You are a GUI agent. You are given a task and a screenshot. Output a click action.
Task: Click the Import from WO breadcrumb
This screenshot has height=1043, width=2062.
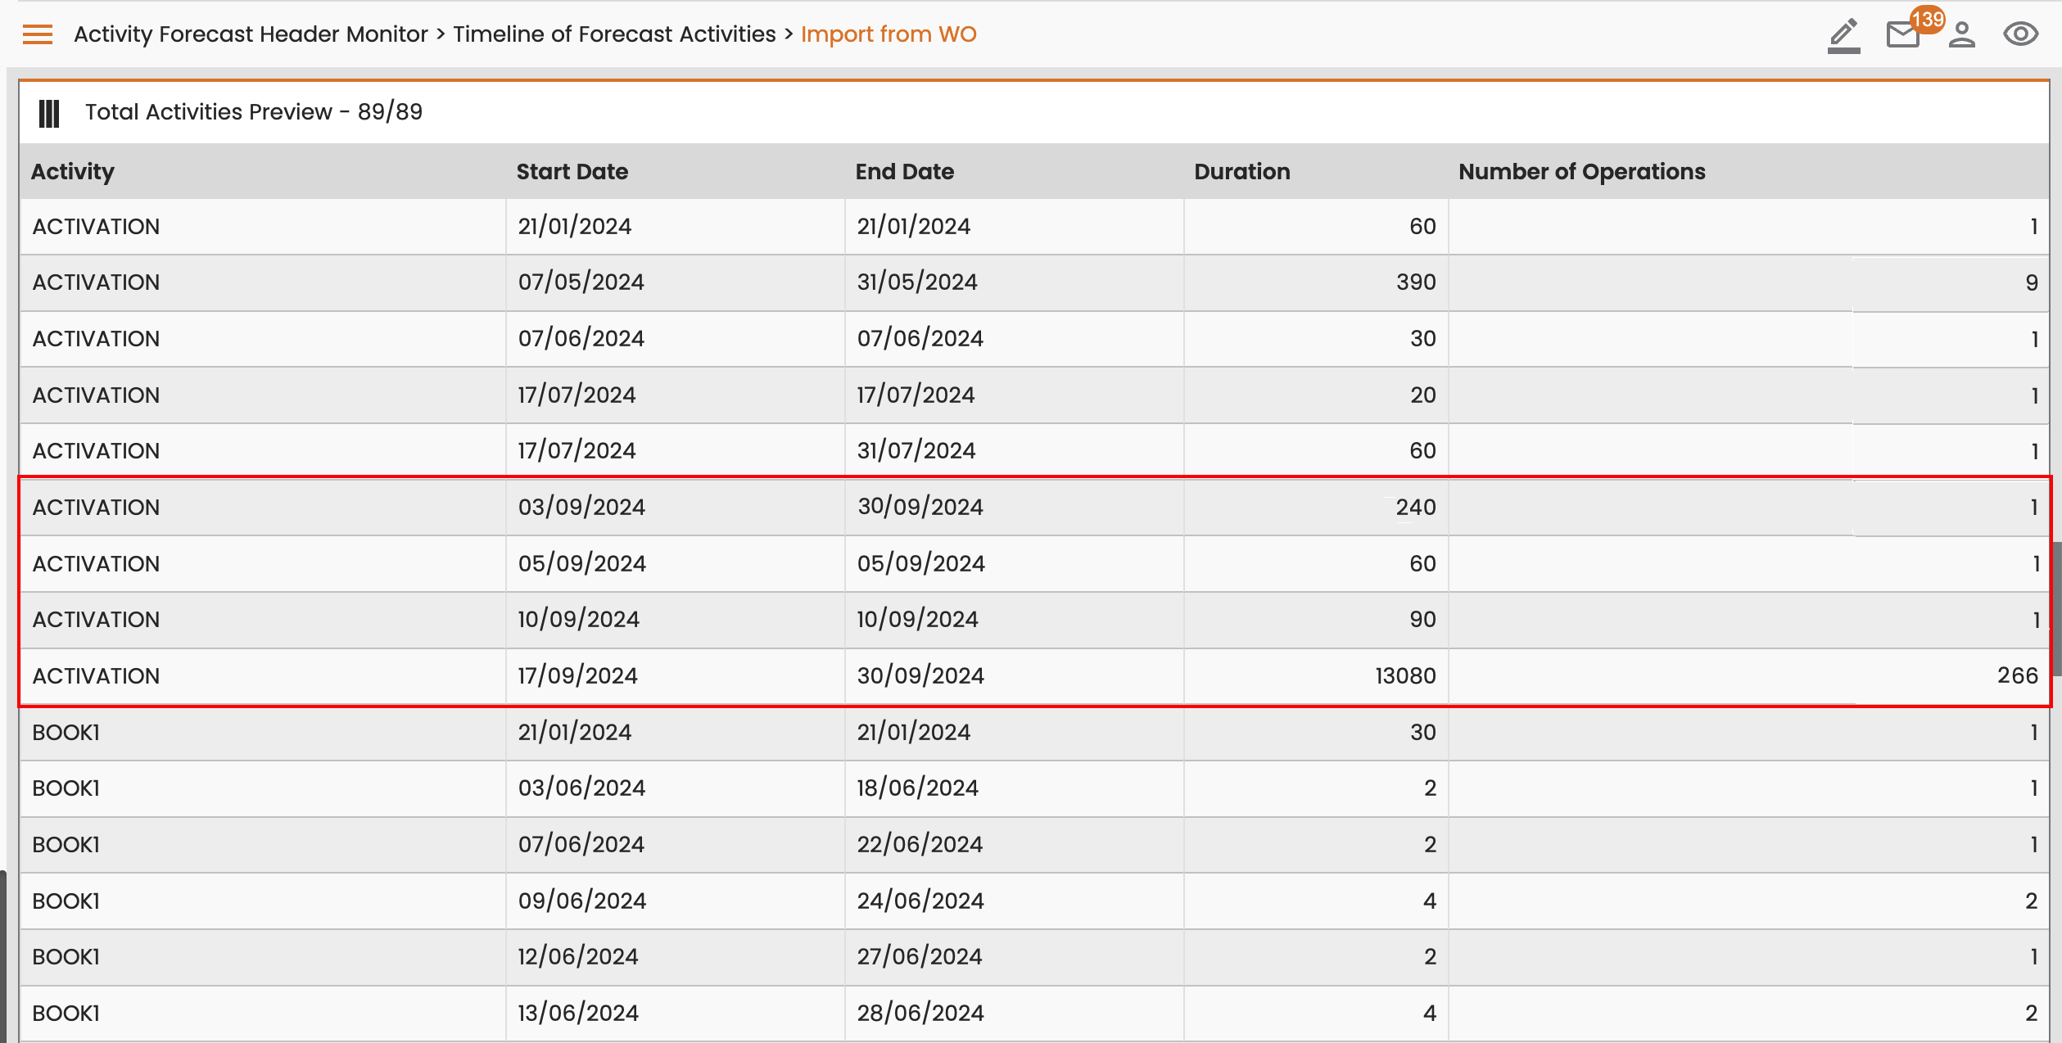889,34
